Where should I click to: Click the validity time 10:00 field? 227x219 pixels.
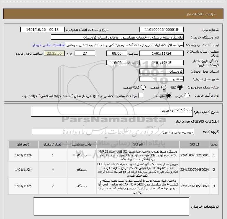point(117,63)
